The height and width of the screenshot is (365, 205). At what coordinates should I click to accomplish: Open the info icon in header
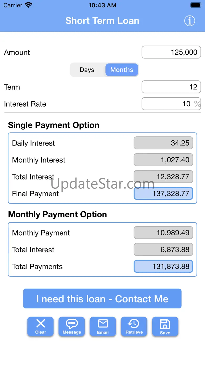point(189,21)
